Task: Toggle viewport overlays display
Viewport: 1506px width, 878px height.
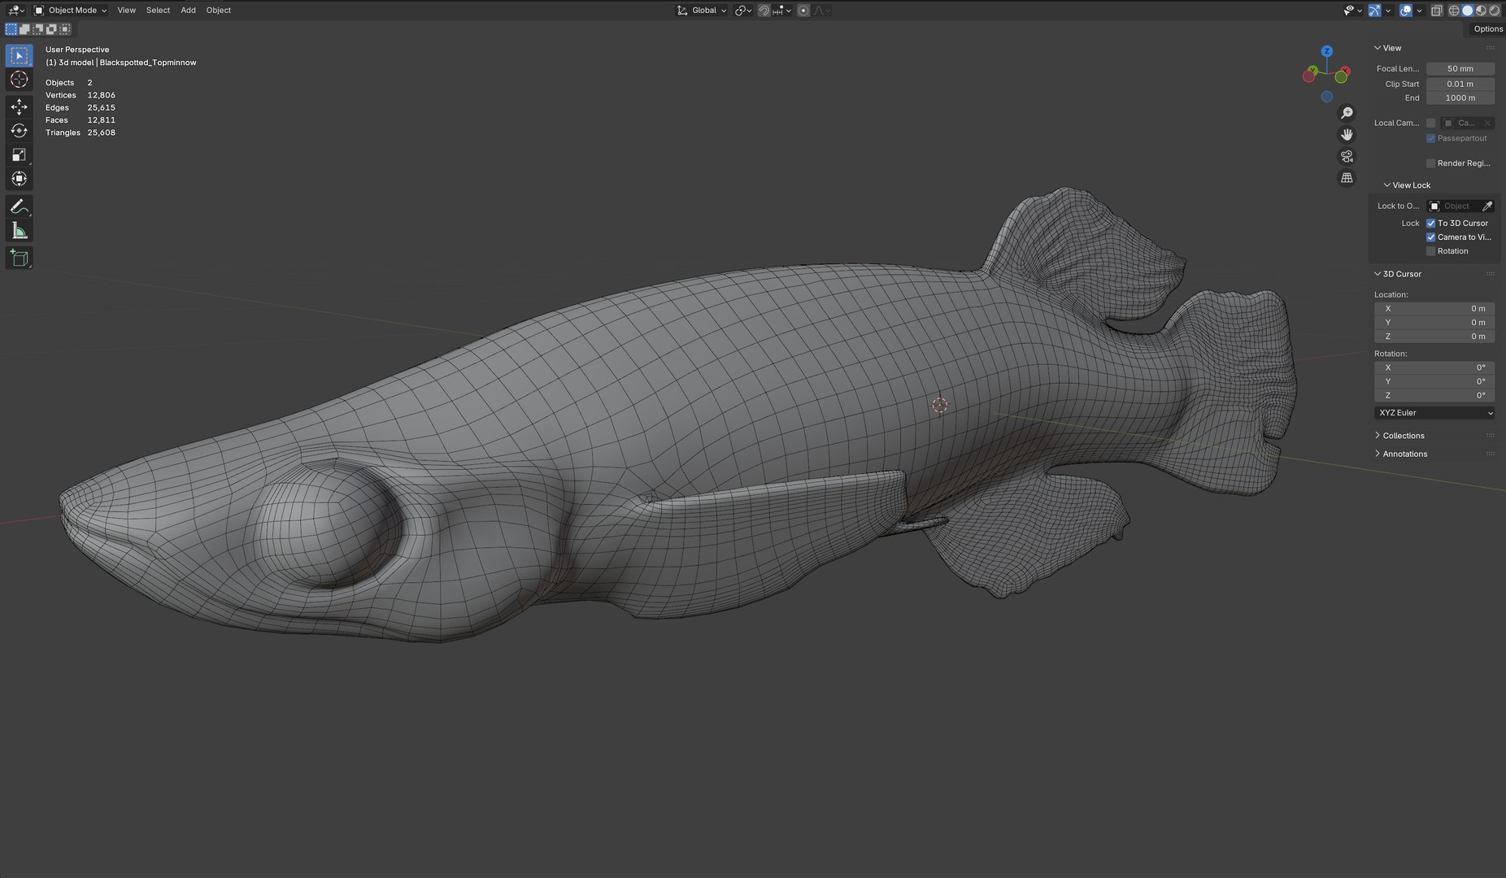Action: tap(1405, 11)
